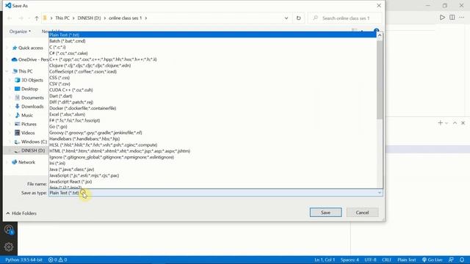Pick Dart (*.dart) file type
Viewport: 470px width, 264px height.
(x=212, y=96)
